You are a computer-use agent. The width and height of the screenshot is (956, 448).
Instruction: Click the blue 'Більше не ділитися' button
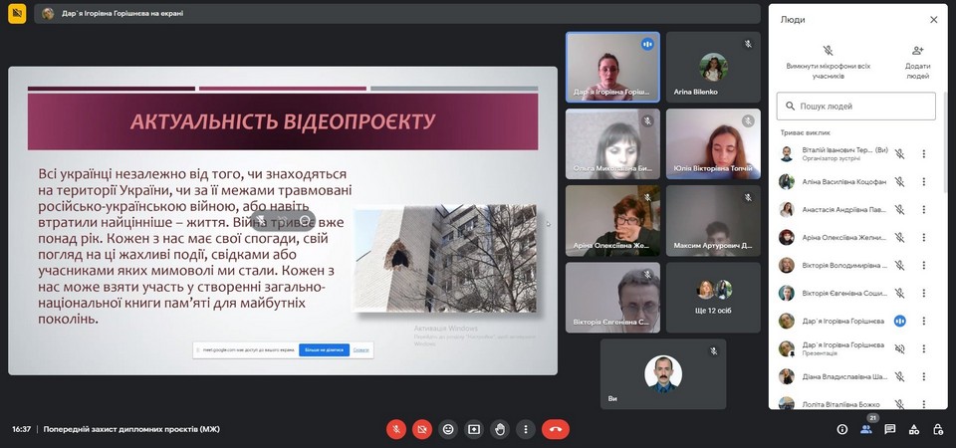pyautogui.click(x=324, y=349)
